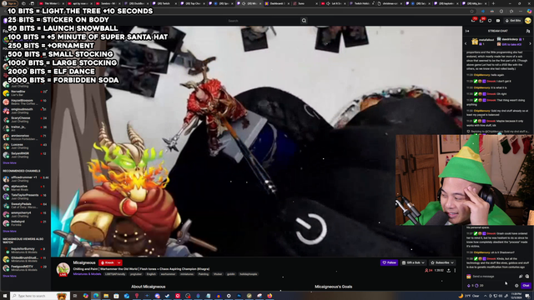This screenshot has height=300, width=534.
Task: Open ScaryCheese followed channel
Action: 26,119
